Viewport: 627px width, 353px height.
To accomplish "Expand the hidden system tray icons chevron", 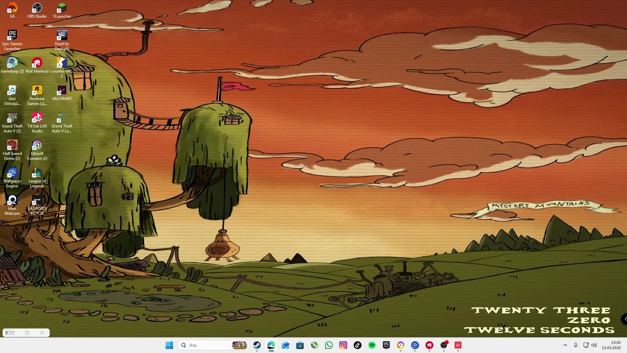I will pyautogui.click(x=565, y=345).
